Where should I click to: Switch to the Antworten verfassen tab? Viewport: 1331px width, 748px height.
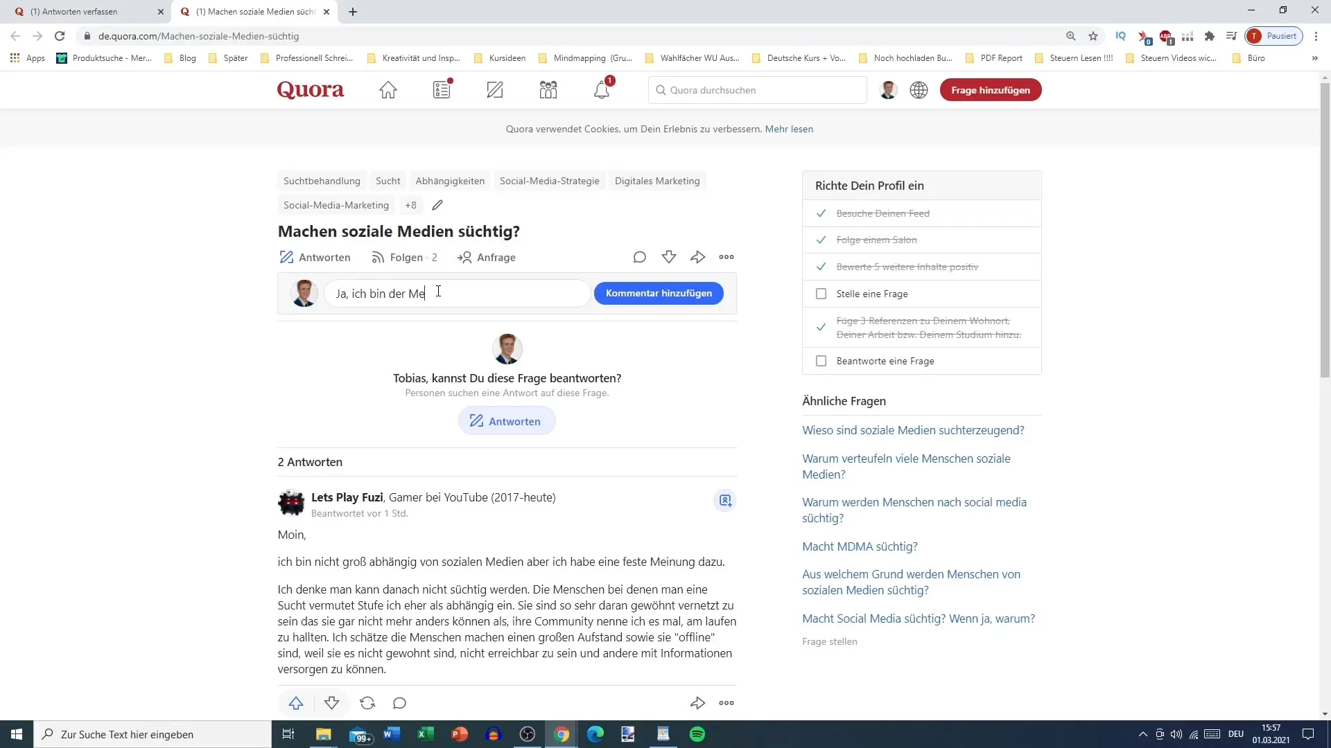click(86, 12)
